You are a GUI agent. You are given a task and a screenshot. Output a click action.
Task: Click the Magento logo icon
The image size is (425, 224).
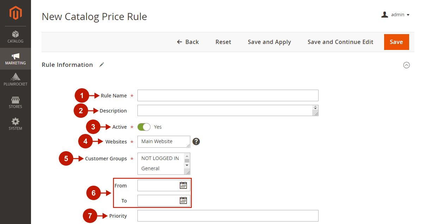pos(16,13)
